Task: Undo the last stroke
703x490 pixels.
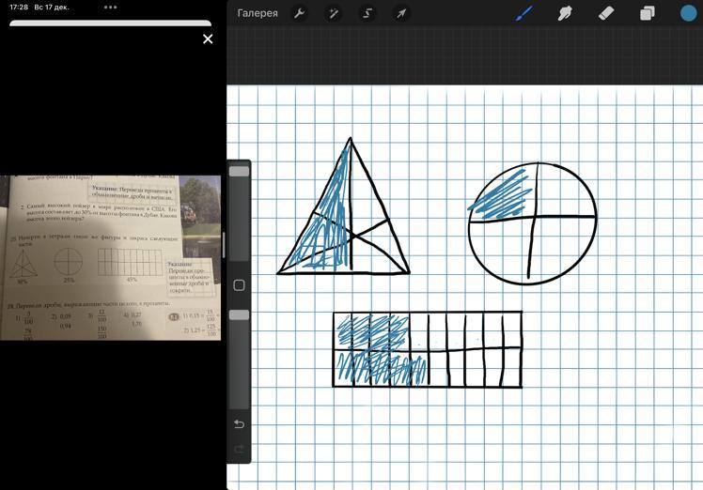Action: pos(239,424)
